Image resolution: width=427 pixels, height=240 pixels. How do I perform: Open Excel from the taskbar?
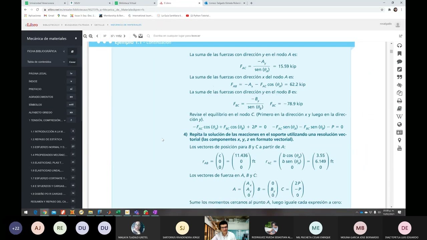point(118,212)
